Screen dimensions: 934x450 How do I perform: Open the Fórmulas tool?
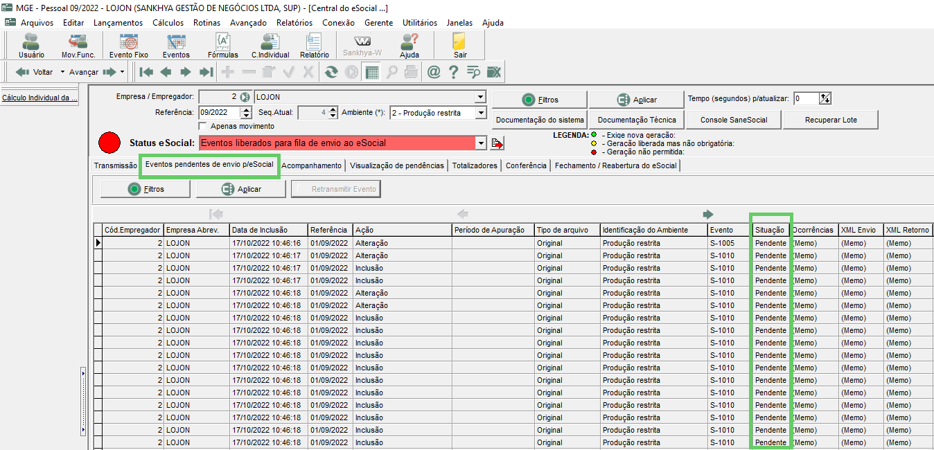222,46
